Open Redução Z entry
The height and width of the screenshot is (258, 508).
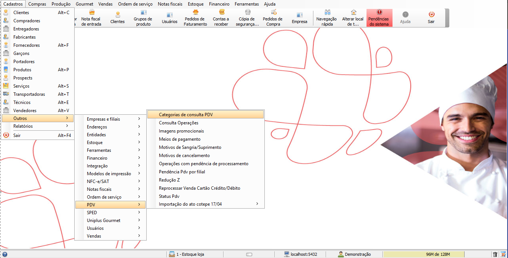click(206, 180)
